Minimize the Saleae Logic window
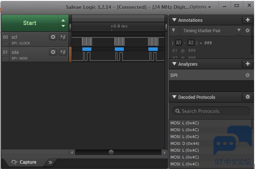Screen dimensions: 255x169 coord(225,7)
